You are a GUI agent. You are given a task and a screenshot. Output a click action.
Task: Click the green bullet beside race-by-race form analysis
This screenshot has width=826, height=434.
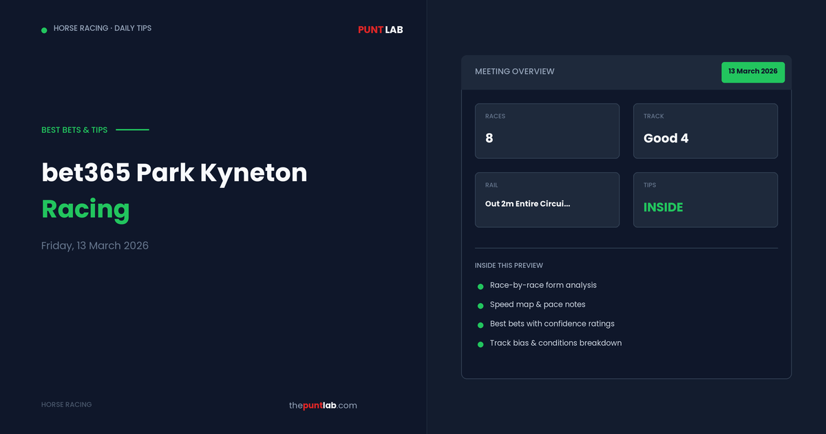point(480,285)
